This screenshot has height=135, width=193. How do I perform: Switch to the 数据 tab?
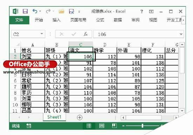coord(118,20)
